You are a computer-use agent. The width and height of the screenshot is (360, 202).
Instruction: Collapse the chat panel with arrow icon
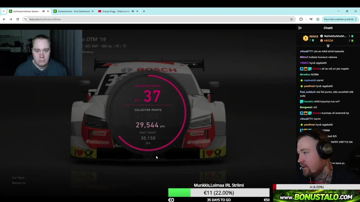(x=300, y=28)
